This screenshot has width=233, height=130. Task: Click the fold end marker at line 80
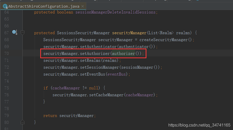tap(22, 122)
